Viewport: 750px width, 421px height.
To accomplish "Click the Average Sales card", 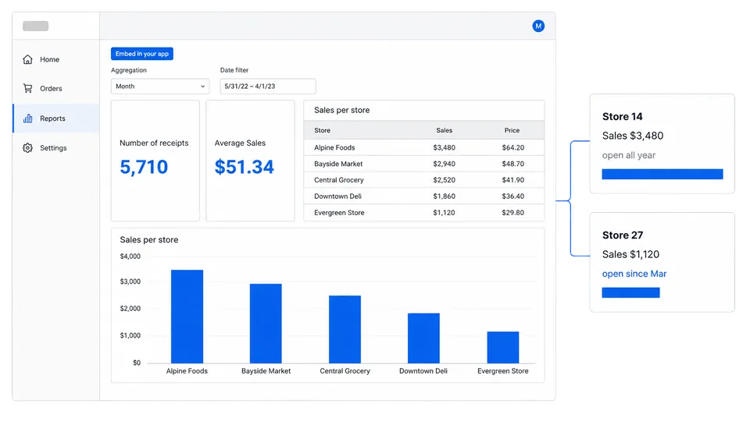I will [x=250, y=161].
